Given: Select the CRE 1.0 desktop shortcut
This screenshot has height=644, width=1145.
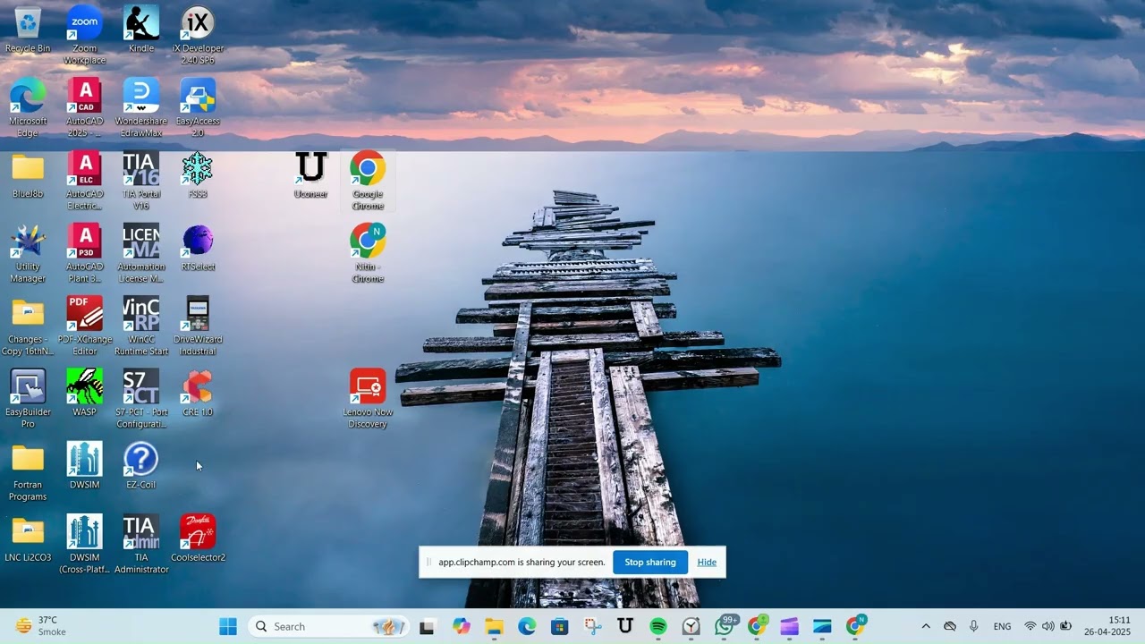Looking at the screenshot, I should point(198,394).
